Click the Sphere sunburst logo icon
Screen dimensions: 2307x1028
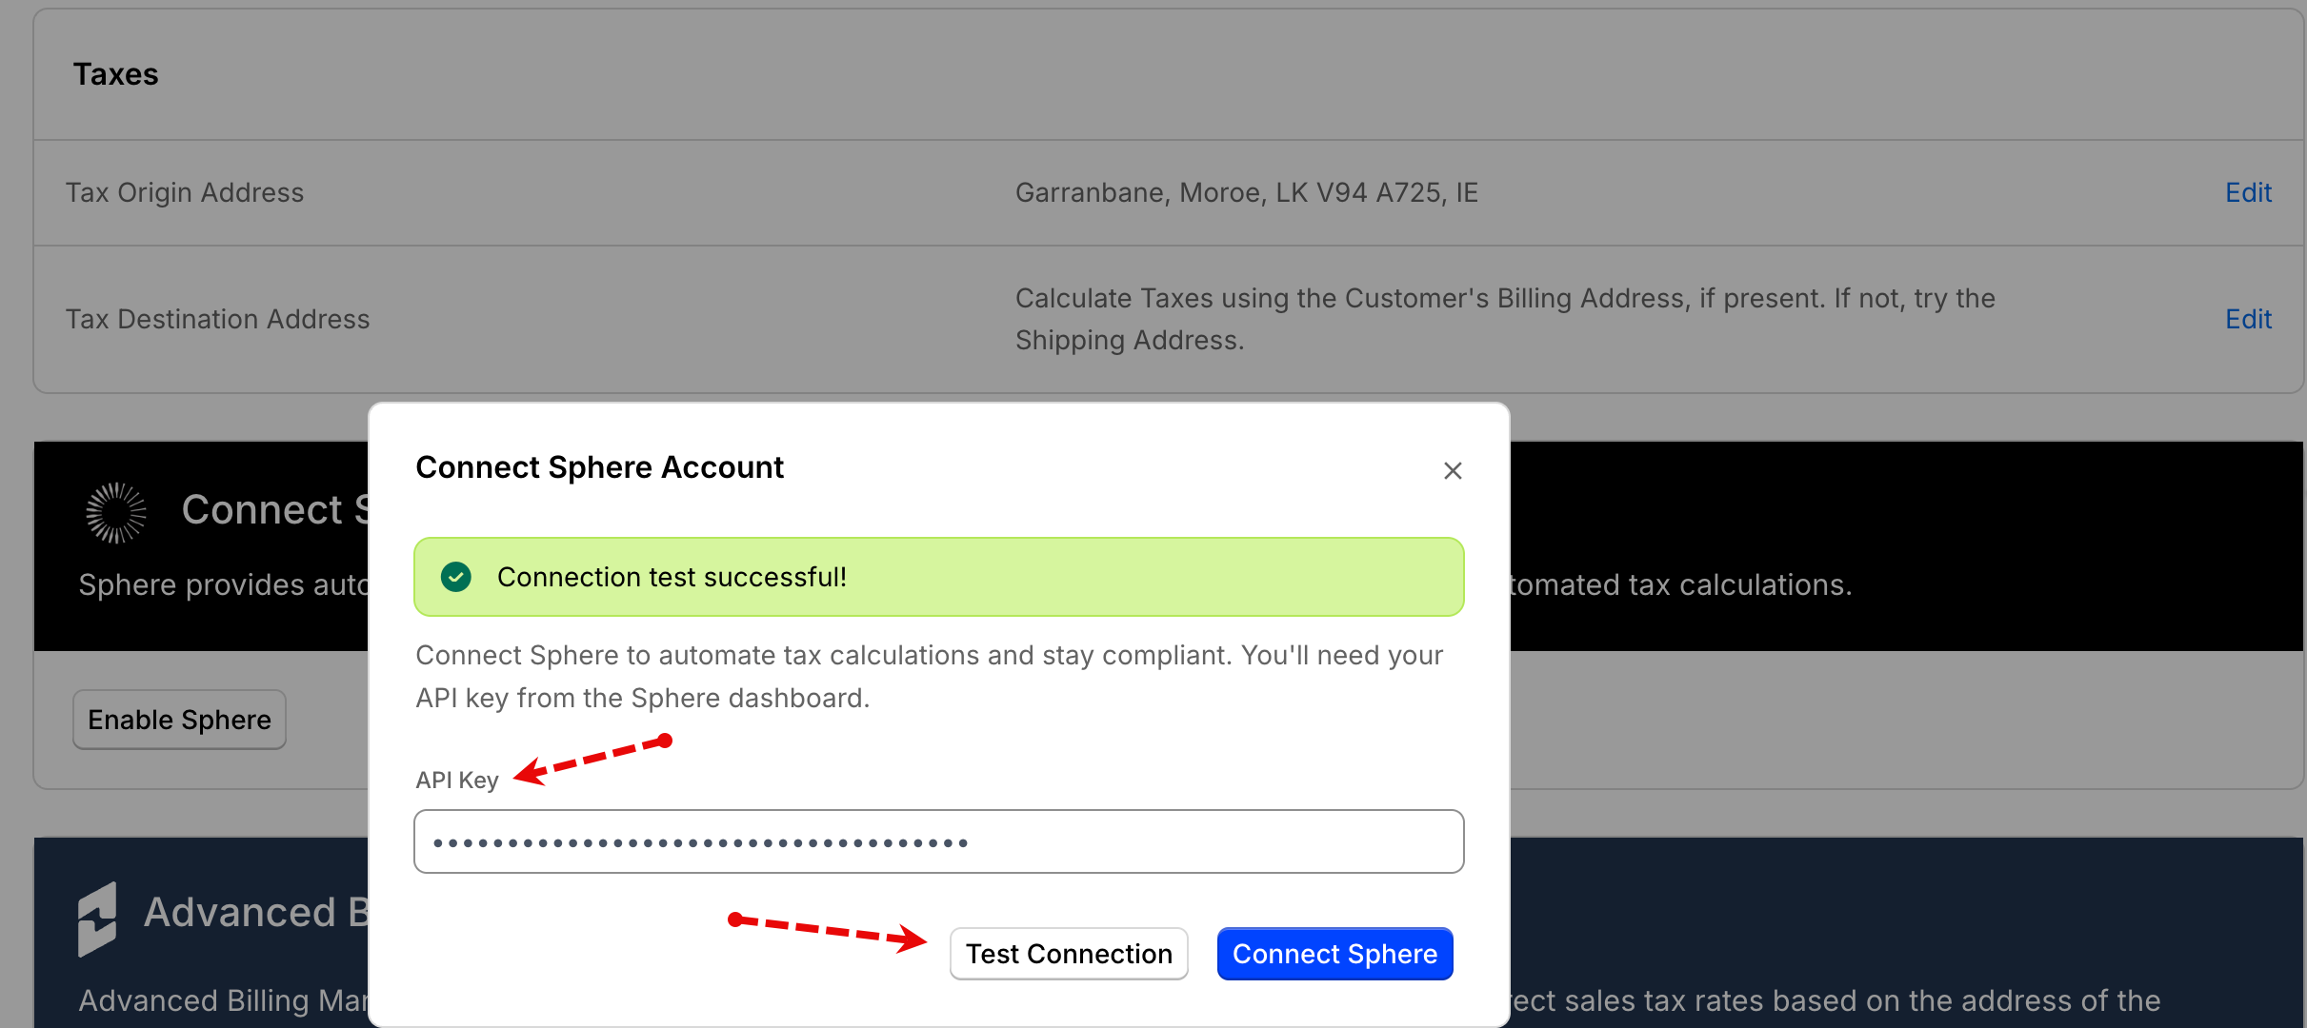pos(116,512)
